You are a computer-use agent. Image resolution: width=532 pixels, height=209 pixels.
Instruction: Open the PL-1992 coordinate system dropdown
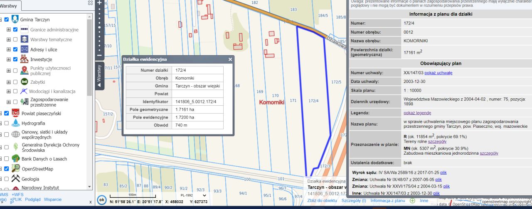[193, 195]
